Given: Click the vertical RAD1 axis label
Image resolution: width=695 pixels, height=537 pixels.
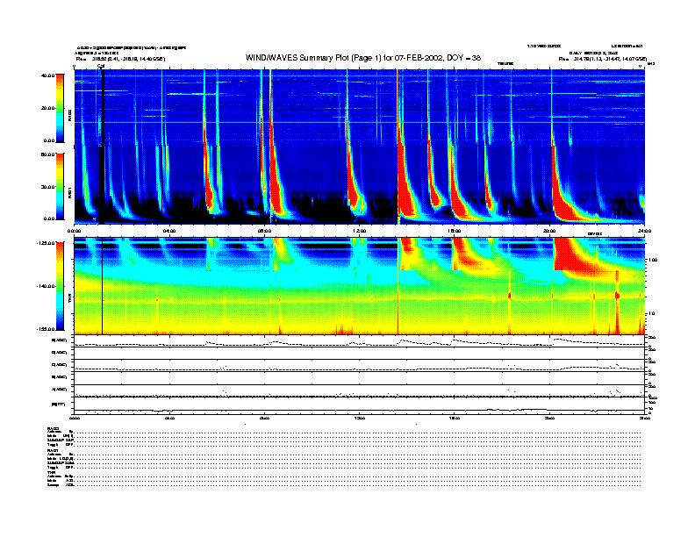Looking at the screenshot, I should 69,192.
